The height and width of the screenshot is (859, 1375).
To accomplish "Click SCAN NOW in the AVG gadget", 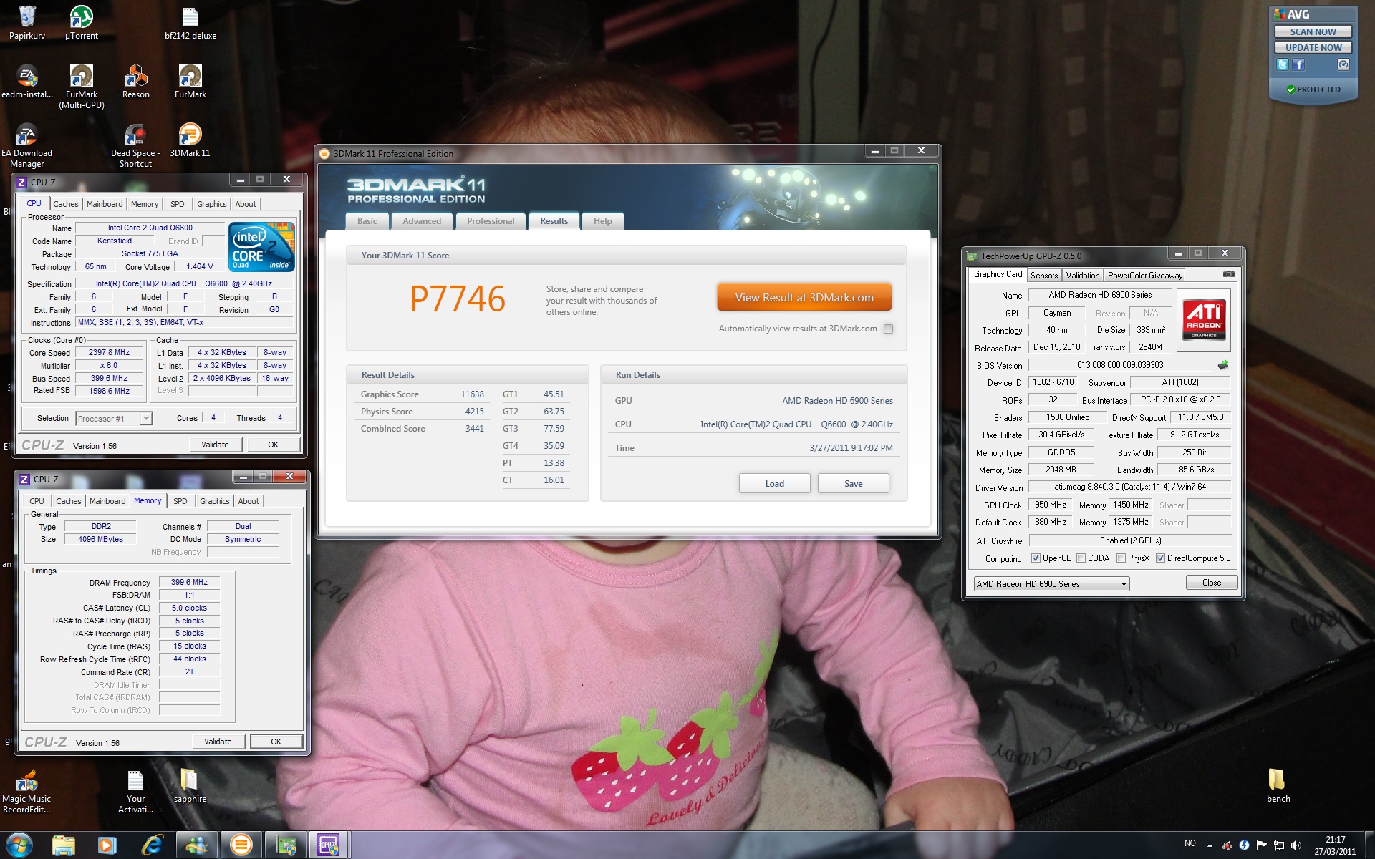I will pos(1313,31).
